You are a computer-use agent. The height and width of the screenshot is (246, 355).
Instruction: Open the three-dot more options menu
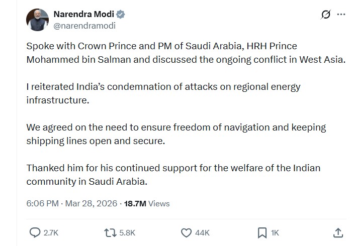(341, 15)
